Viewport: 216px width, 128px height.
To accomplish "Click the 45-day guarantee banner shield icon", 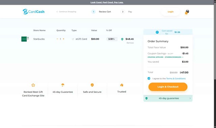I will click(x=146, y=98).
